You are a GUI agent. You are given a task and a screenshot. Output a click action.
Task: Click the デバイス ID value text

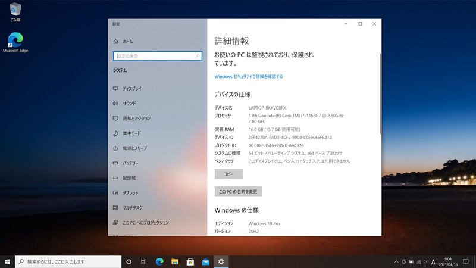coord(290,138)
